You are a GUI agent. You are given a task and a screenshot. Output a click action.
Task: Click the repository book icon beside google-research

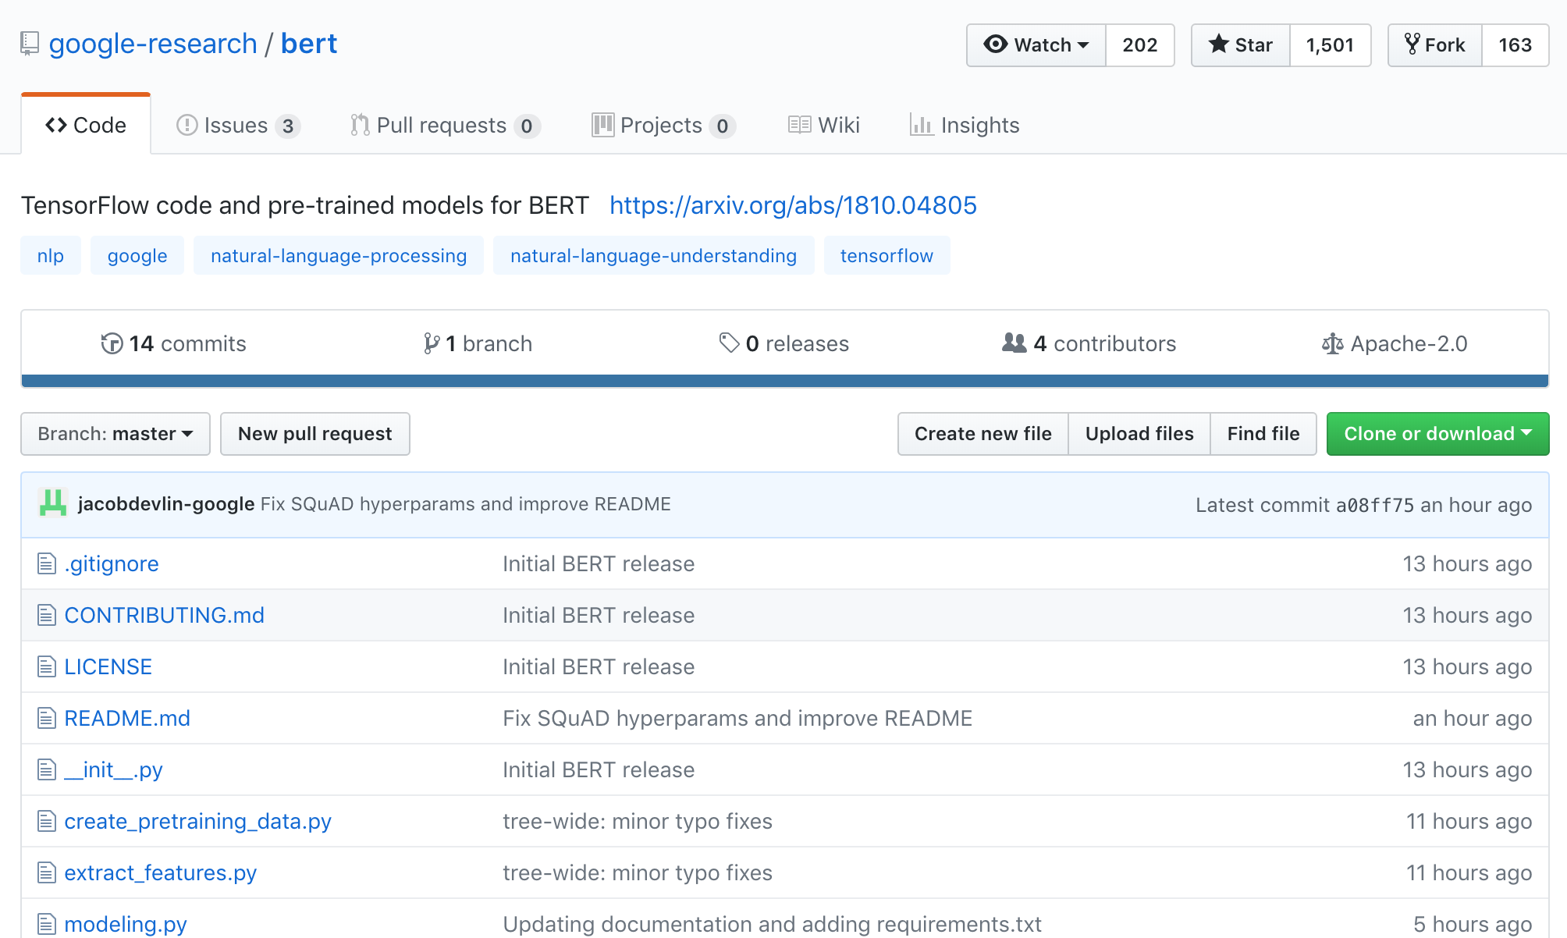(x=30, y=44)
